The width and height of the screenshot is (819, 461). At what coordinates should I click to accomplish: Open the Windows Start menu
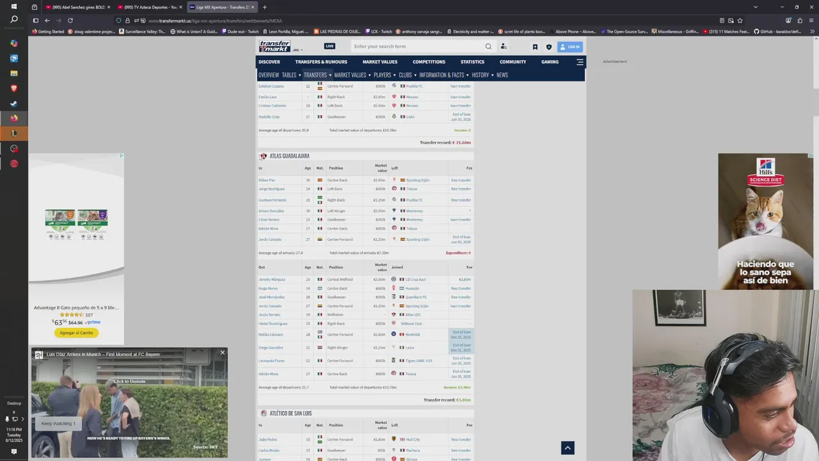pos(13,6)
